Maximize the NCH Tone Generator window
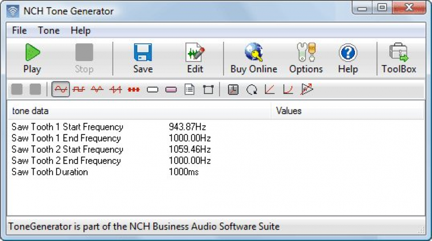Image resolution: width=432 pixels, height=241 pixels. [x=382, y=7]
